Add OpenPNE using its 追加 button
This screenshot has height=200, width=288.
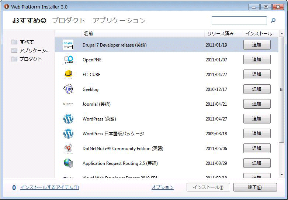257,60
